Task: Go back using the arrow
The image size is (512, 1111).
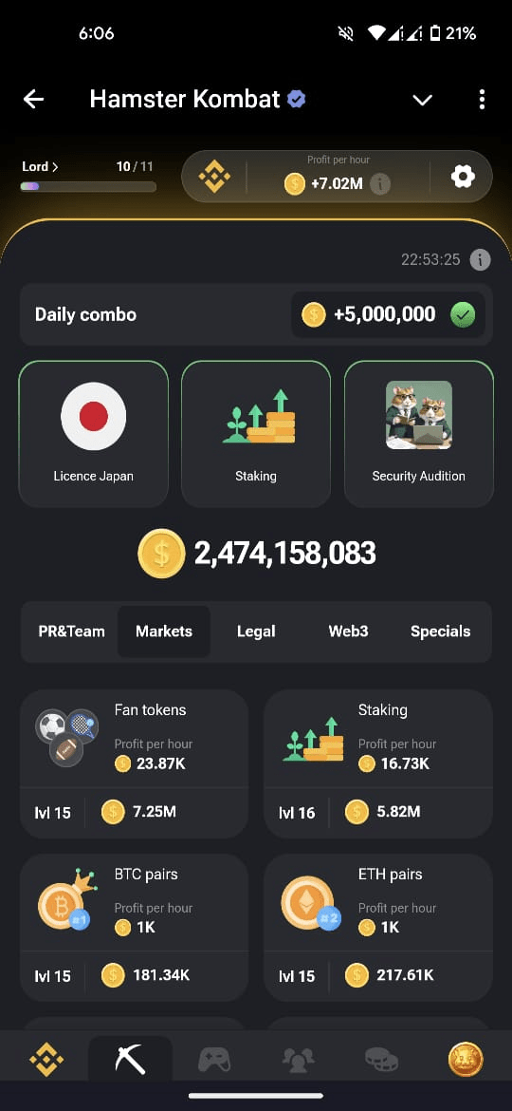Action: [33, 99]
